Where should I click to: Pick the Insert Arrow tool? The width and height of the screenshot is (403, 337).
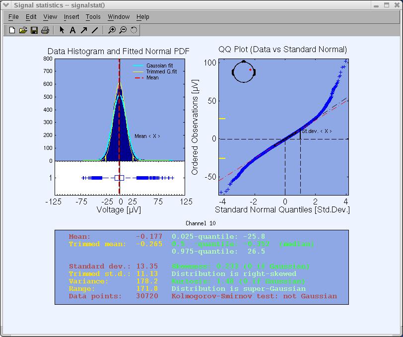pyautogui.click(x=84, y=30)
